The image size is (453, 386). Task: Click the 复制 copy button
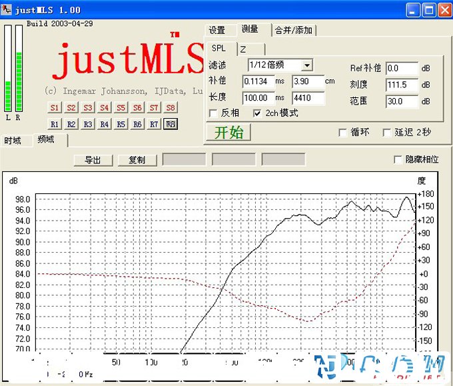[x=137, y=160]
